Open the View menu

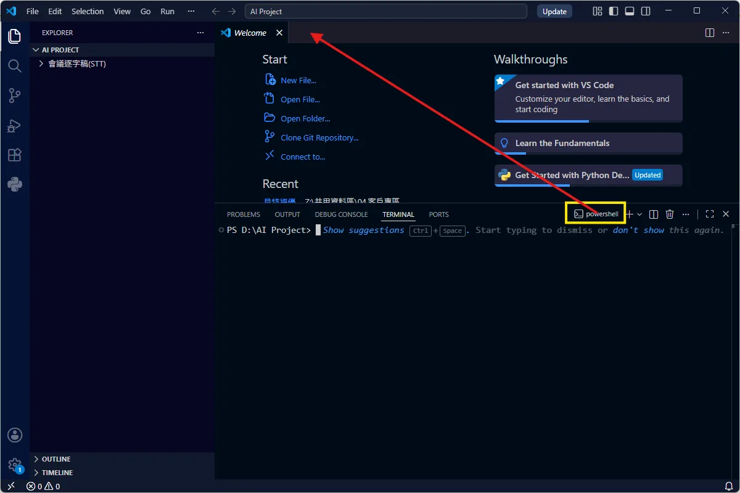click(122, 11)
